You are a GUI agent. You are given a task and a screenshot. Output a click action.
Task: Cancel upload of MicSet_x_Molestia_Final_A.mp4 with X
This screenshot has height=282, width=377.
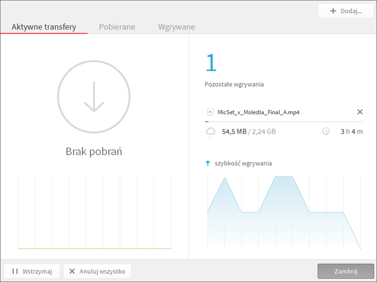click(360, 112)
